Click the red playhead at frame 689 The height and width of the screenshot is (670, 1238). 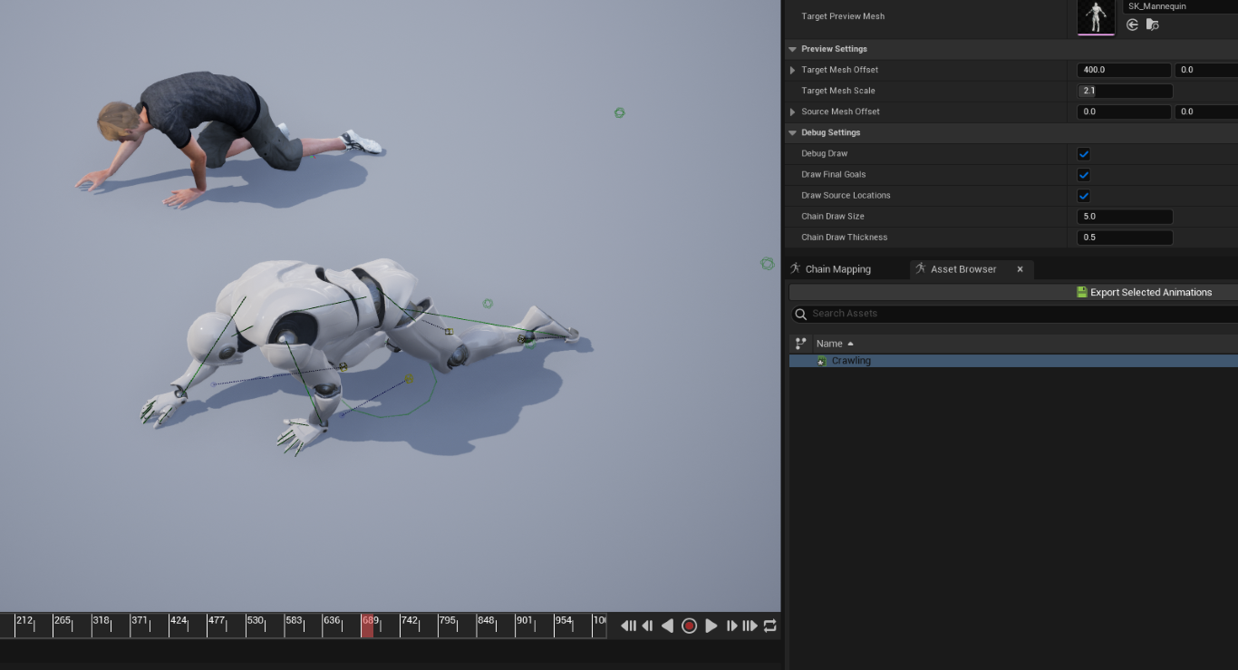(x=367, y=626)
